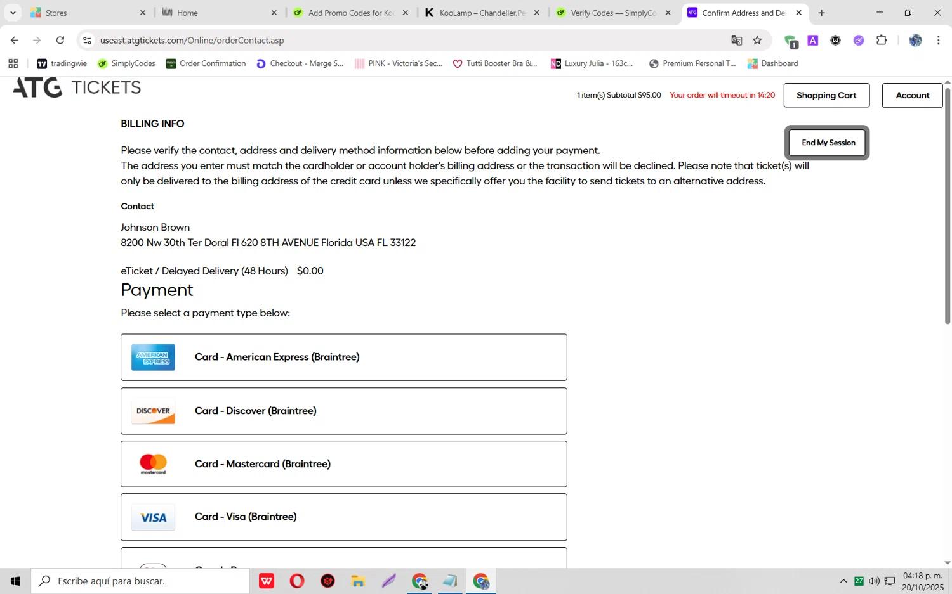The height and width of the screenshot is (594, 952).
Task: Switch to the Stores tab
Action: (88, 13)
